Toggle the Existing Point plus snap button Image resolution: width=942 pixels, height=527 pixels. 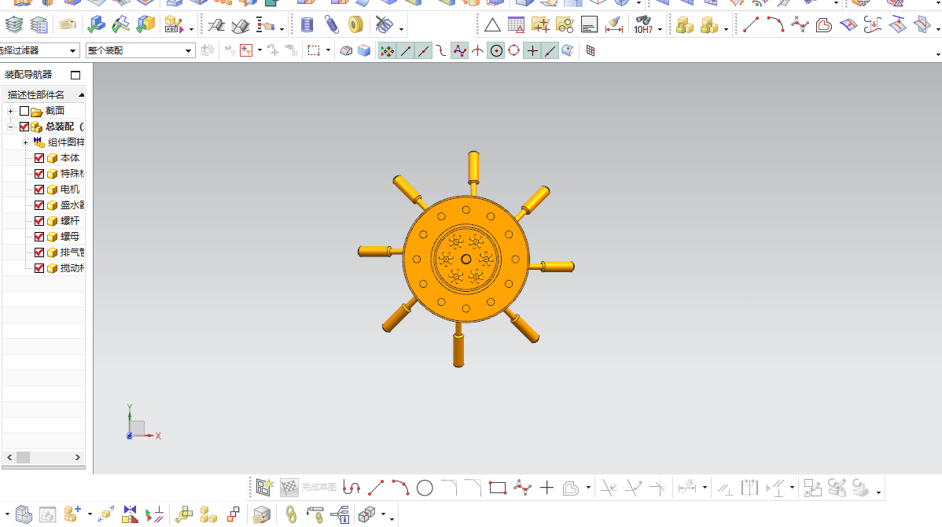(532, 51)
